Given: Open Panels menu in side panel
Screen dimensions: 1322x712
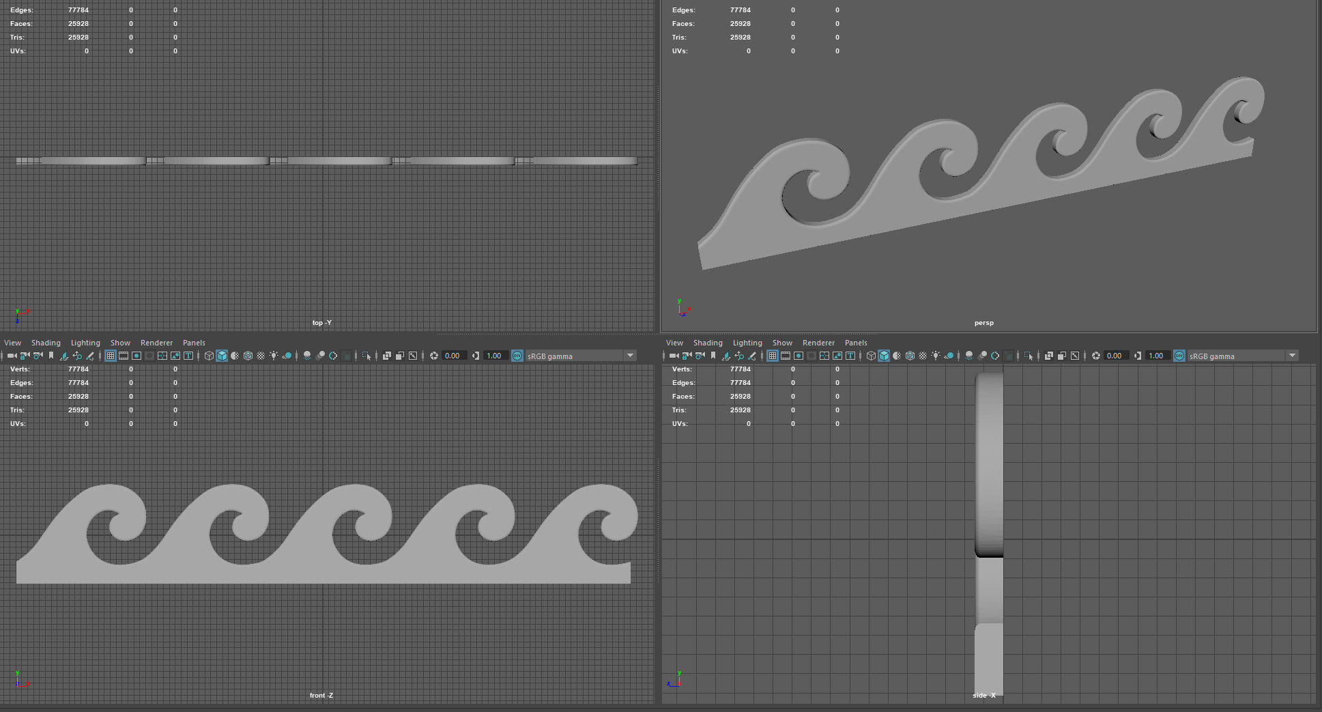Looking at the screenshot, I should [856, 343].
